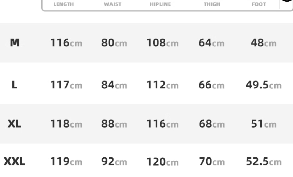Click the FOOT column header
293x177 pixels.
coord(259,4)
